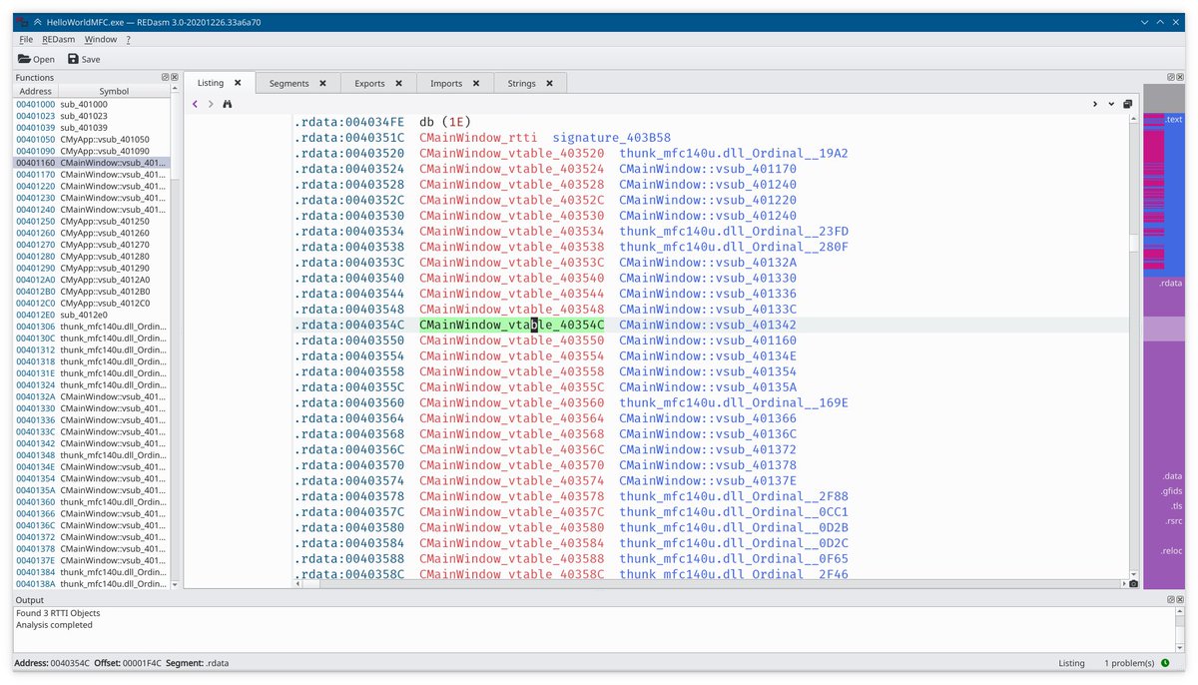
Task: Switch to the Segments tab
Action: pos(299,84)
